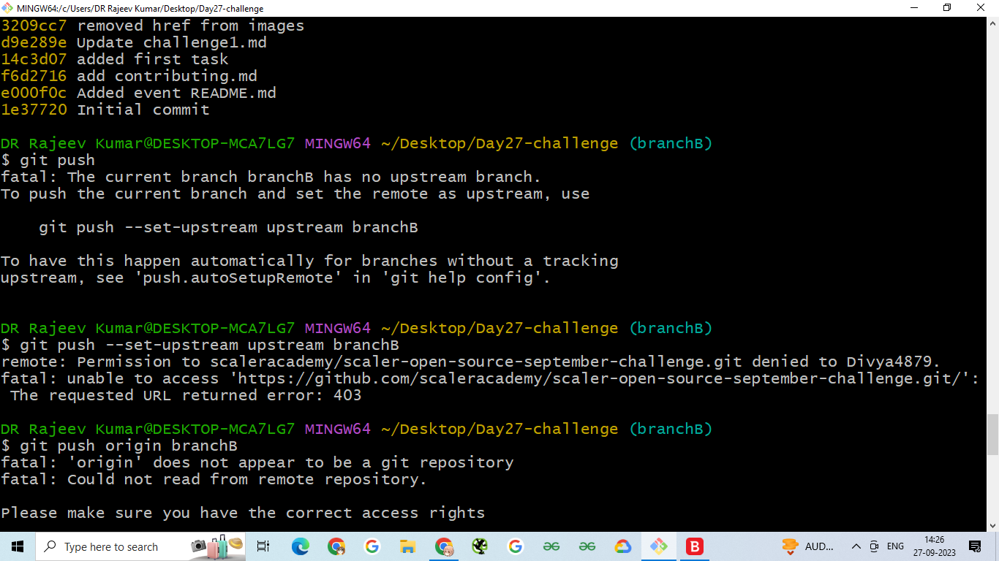Screen dimensions: 999x561
Task: Launch the red 'B' app from the taskbar
Action: coord(694,546)
